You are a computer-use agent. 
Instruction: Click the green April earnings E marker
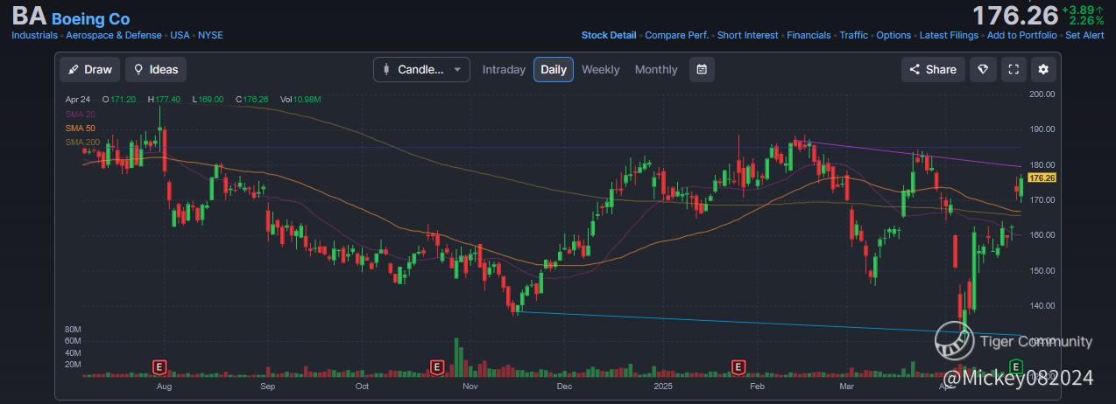[1017, 366]
